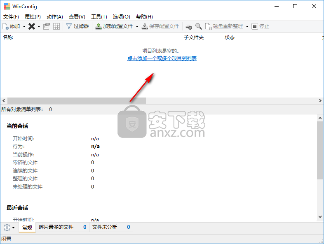Expand the 加载配置文件 dropdown arrow
The image size is (324, 244).
[137, 26]
